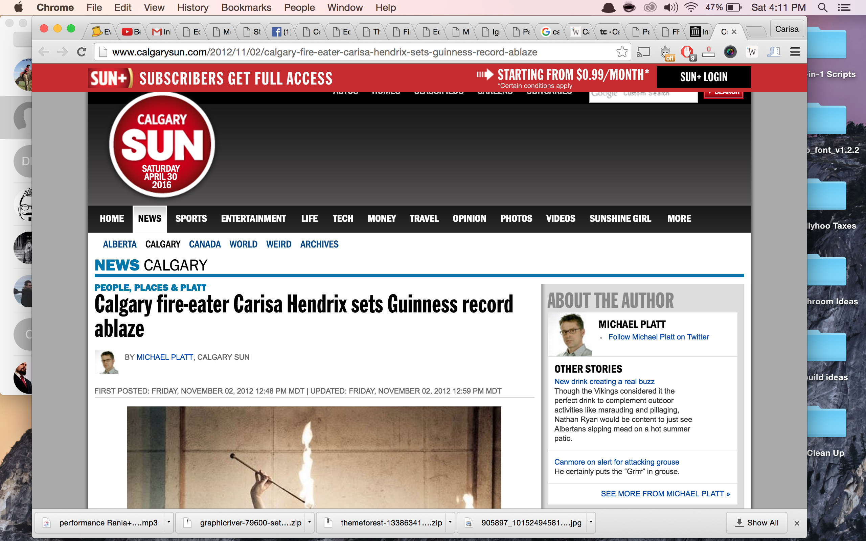Click the fire-eater article photo
The width and height of the screenshot is (866, 541).
pyautogui.click(x=314, y=457)
